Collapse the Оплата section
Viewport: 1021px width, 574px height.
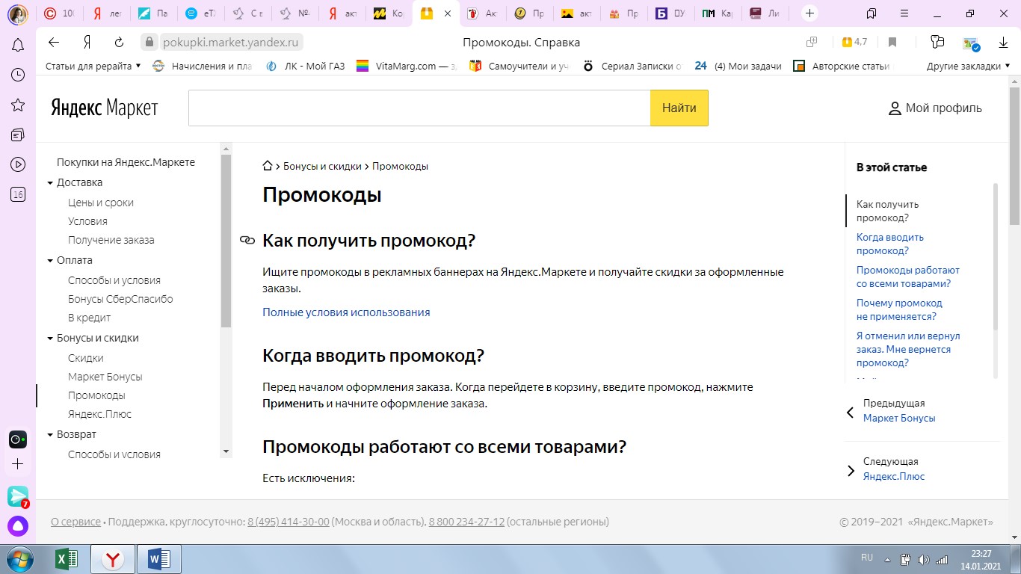(x=50, y=261)
